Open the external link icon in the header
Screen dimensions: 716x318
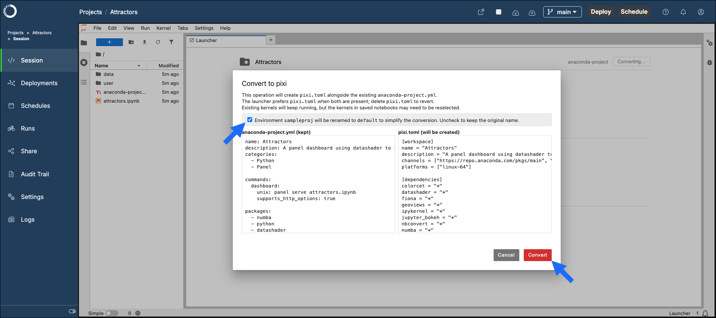(481, 12)
